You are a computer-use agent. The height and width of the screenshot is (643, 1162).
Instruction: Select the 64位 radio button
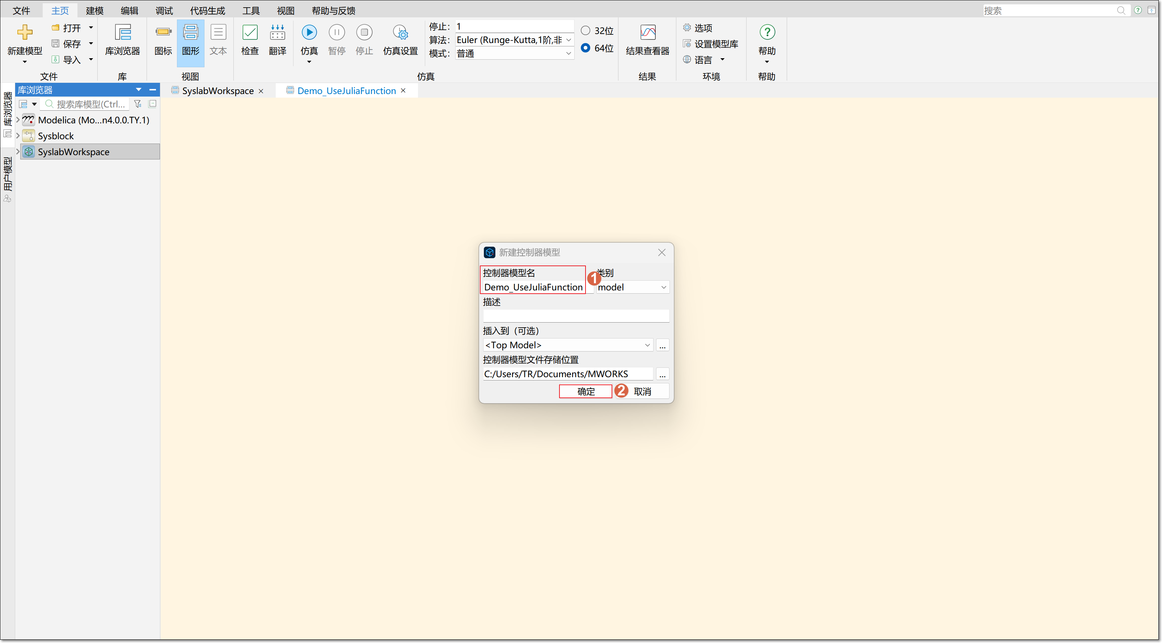585,48
